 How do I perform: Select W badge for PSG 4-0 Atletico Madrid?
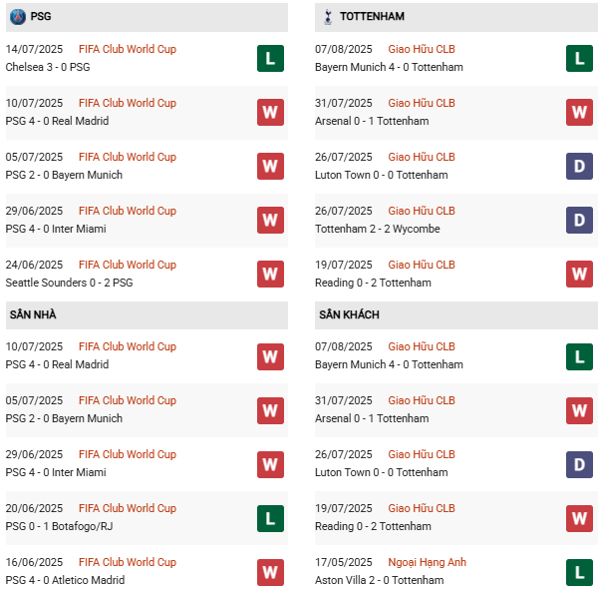pos(270,571)
